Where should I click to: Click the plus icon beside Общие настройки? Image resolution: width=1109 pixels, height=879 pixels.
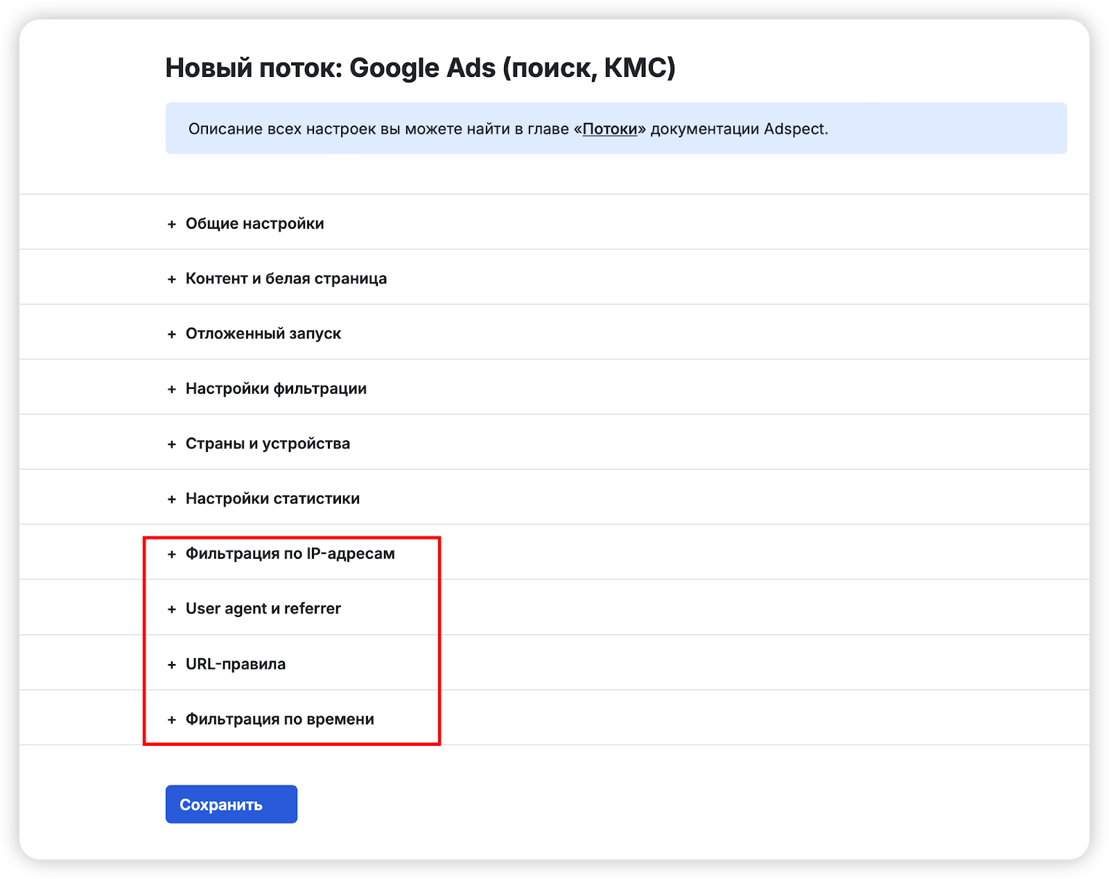[x=172, y=225]
